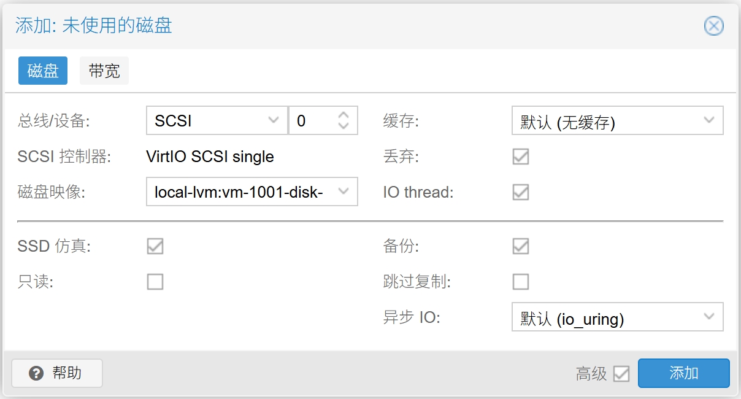This screenshot has width=741, height=399.
Task: Click the 添加 add button
Action: point(683,373)
